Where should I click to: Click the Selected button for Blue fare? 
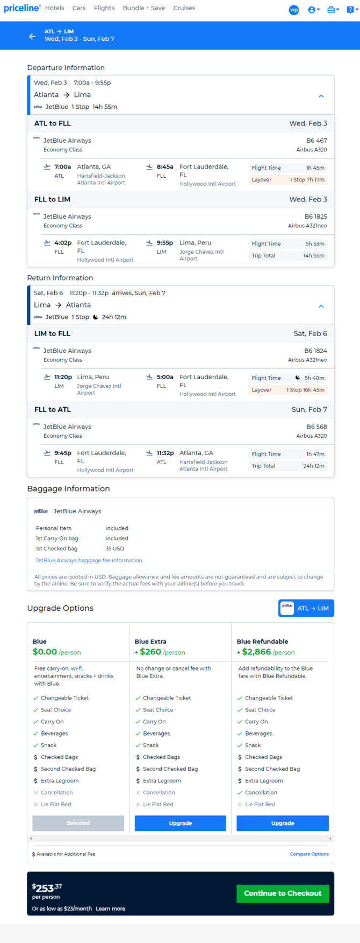(78, 823)
